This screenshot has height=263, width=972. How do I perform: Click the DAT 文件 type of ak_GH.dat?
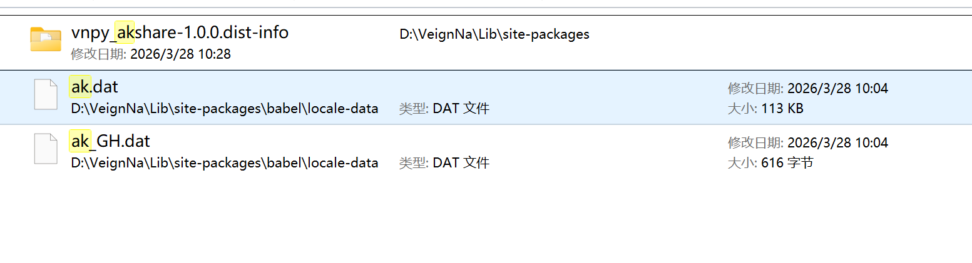click(x=444, y=163)
